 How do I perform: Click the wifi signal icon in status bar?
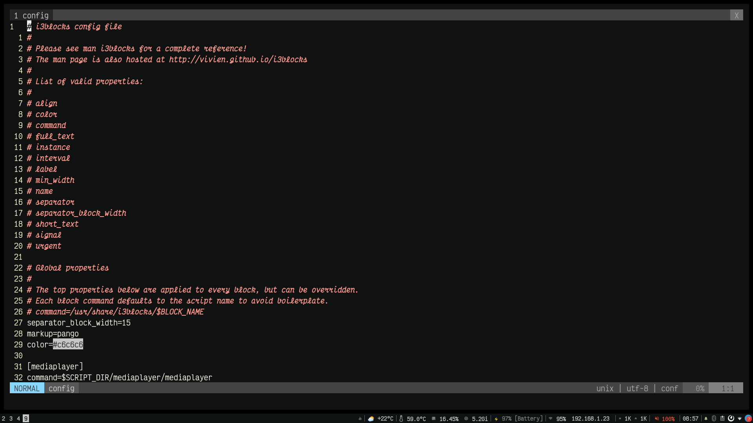pos(551,419)
